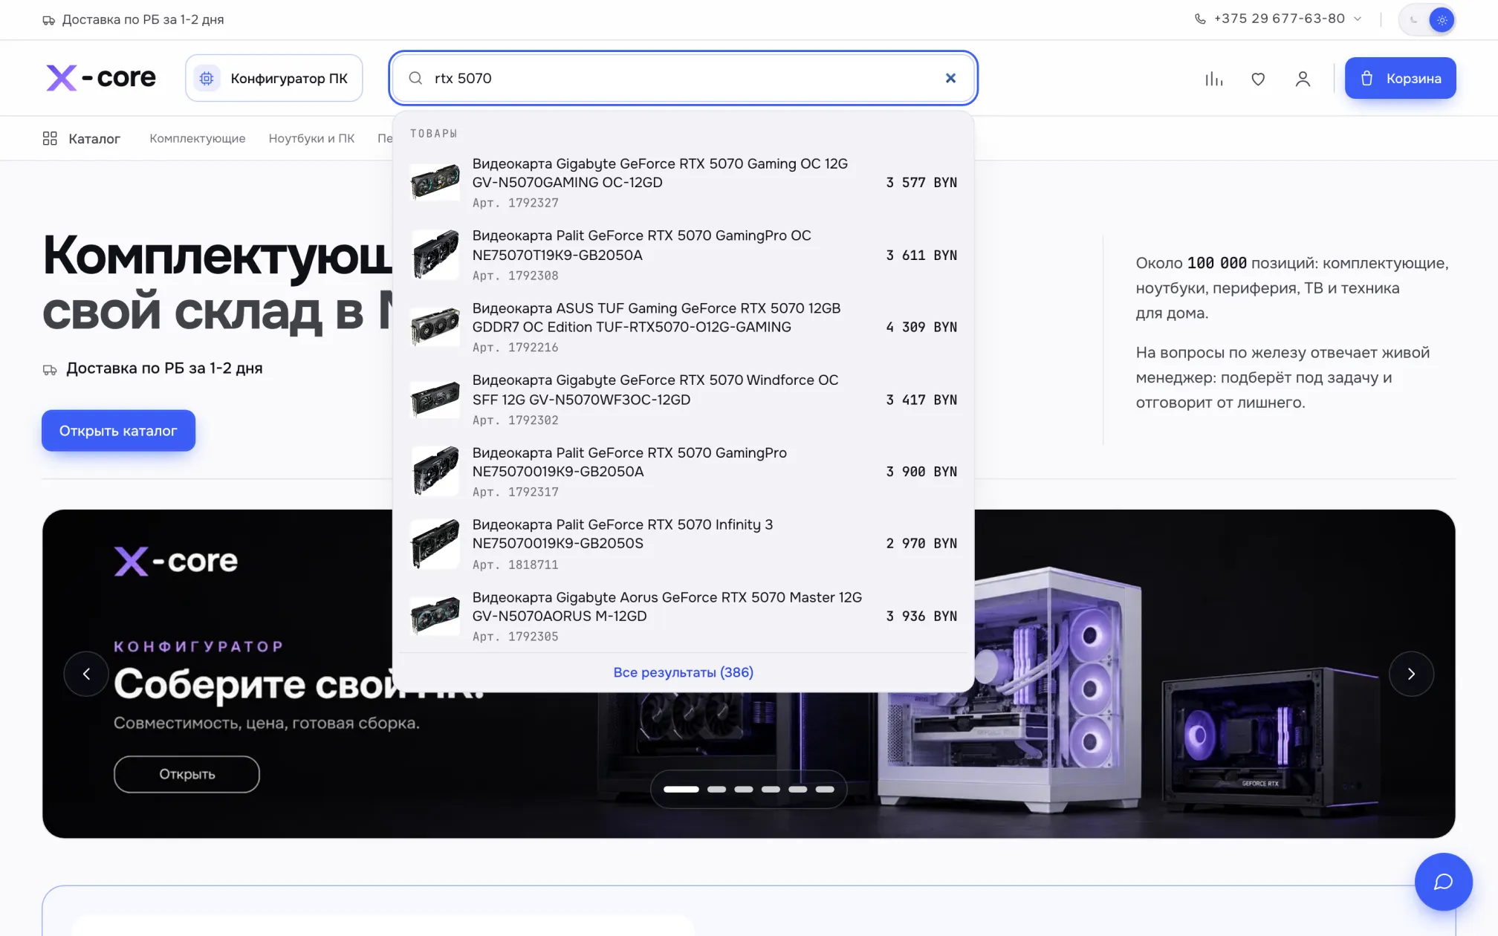Open the Ноутбуки и ПК menu item
Image resolution: width=1498 pixels, height=936 pixels.
[x=311, y=138]
